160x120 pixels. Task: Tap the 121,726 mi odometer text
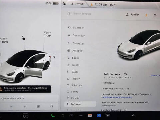click(x=109, y=83)
